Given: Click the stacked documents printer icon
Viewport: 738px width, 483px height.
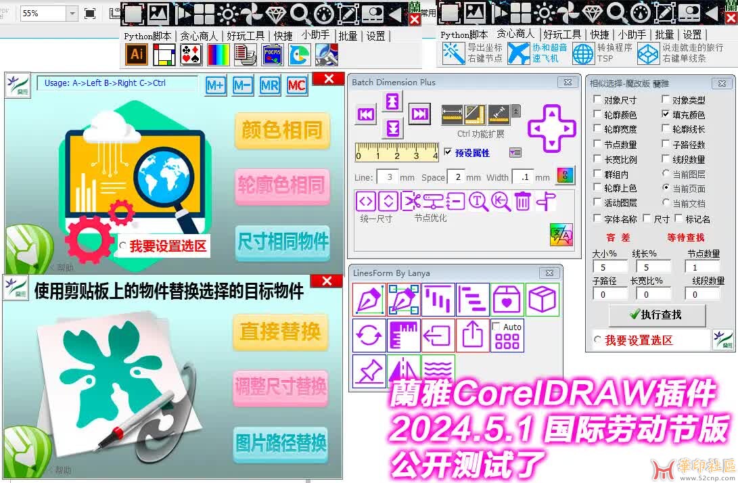Looking at the screenshot, I should click(246, 55).
